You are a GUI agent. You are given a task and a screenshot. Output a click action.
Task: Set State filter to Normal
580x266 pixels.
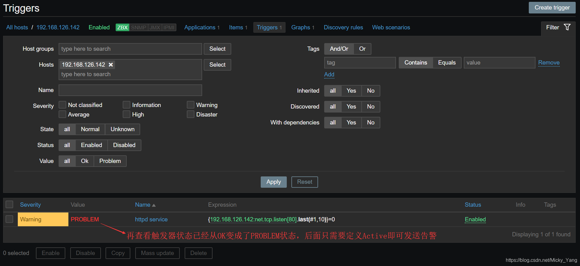coord(90,129)
